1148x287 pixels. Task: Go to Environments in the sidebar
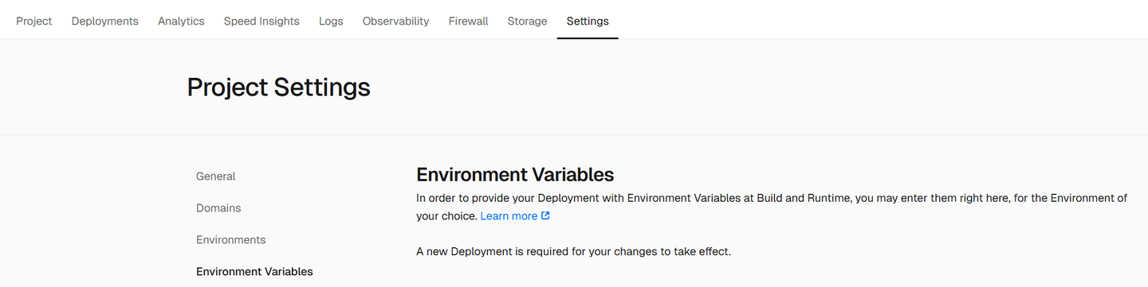click(x=231, y=240)
